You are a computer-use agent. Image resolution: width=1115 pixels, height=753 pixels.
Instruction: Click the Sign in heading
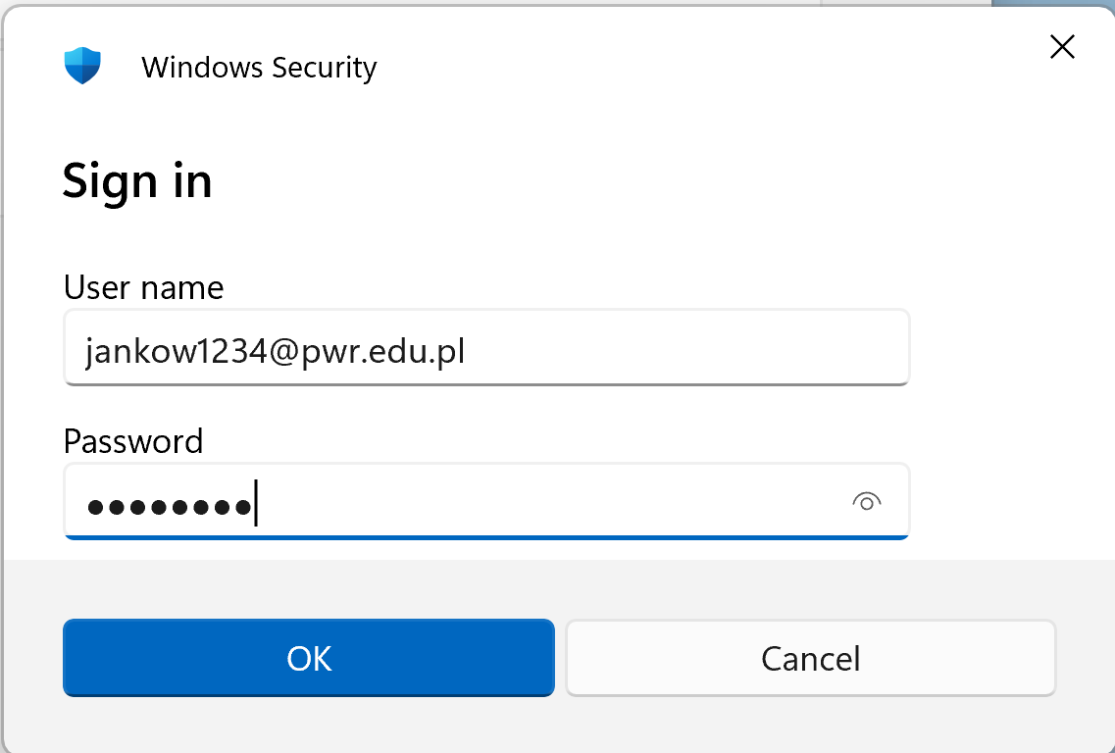pos(137,180)
